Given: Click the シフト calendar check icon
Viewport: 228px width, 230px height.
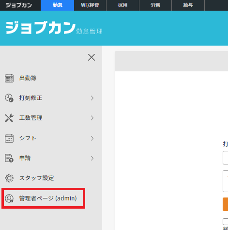Looking at the screenshot, I should pos(9,138).
